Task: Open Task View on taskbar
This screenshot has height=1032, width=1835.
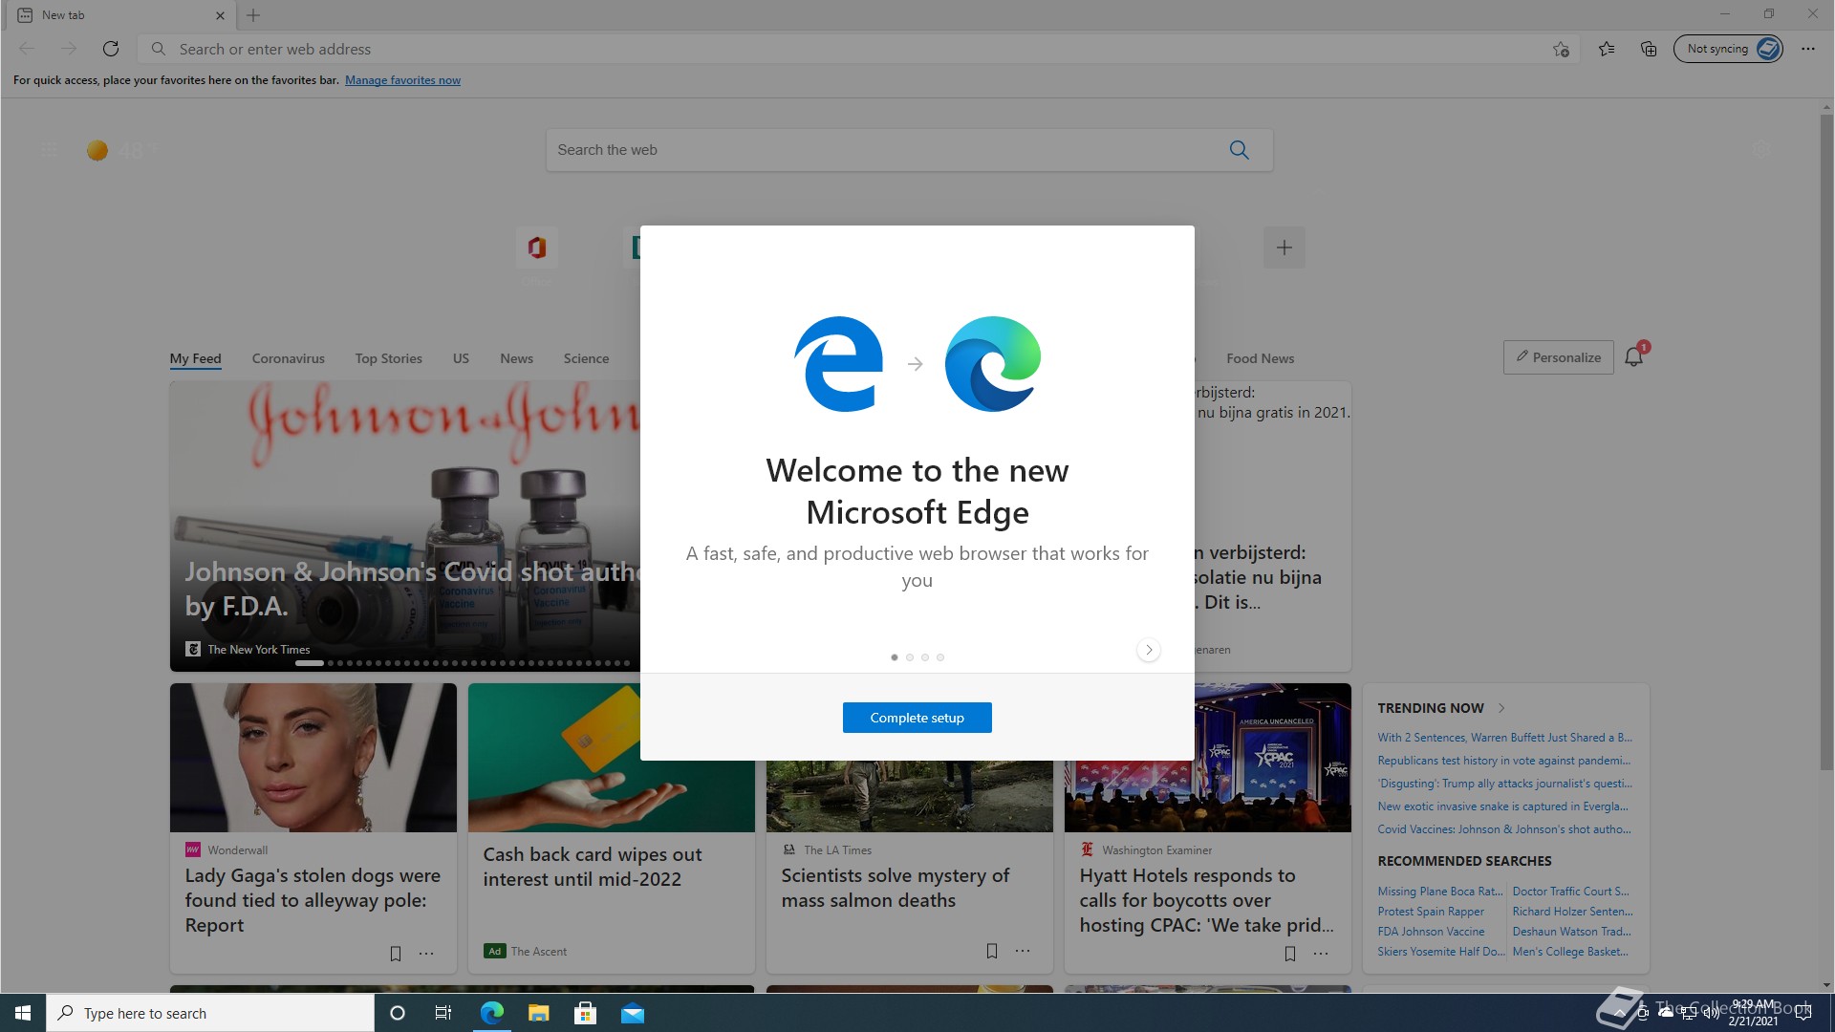Action: 443,1013
